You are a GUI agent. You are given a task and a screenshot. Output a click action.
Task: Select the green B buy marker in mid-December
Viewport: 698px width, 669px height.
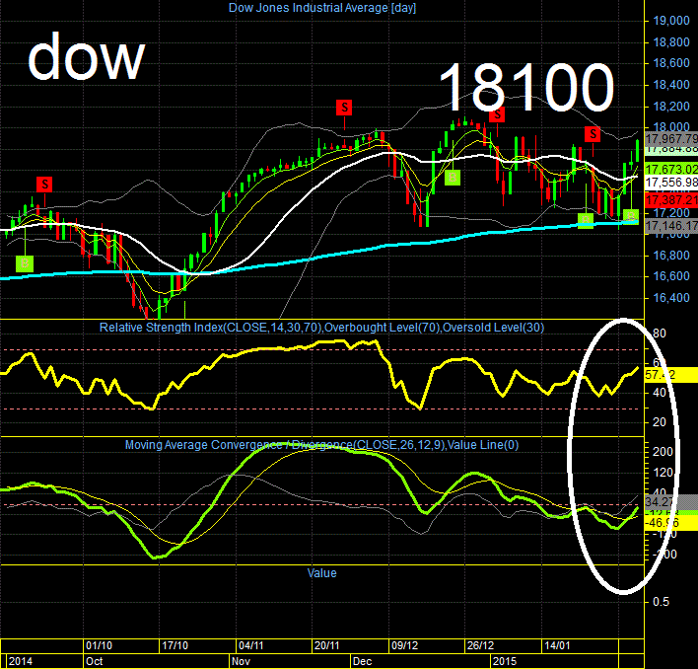click(453, 178)
